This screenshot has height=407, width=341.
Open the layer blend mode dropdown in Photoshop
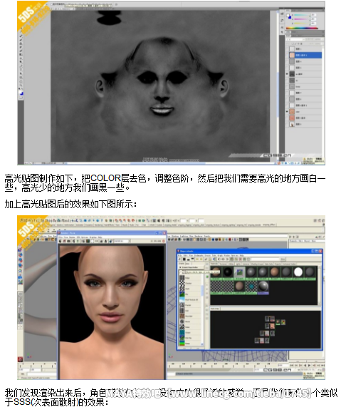(295, 39)
